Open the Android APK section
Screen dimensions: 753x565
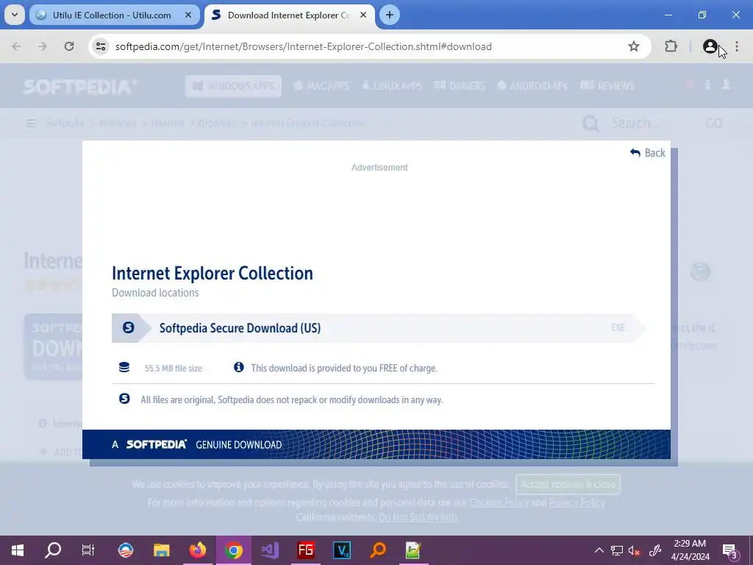[532, 86]
